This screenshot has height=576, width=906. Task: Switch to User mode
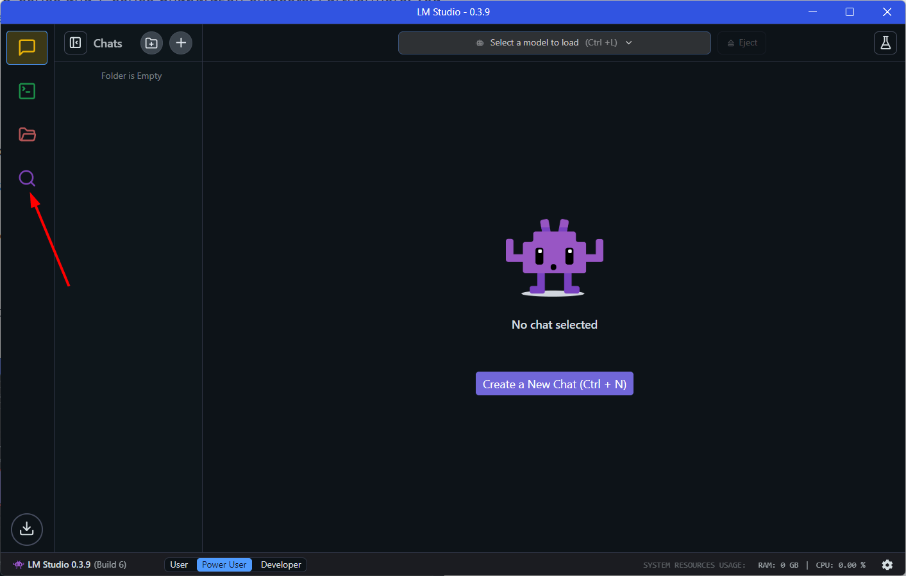tap(179, 564)
